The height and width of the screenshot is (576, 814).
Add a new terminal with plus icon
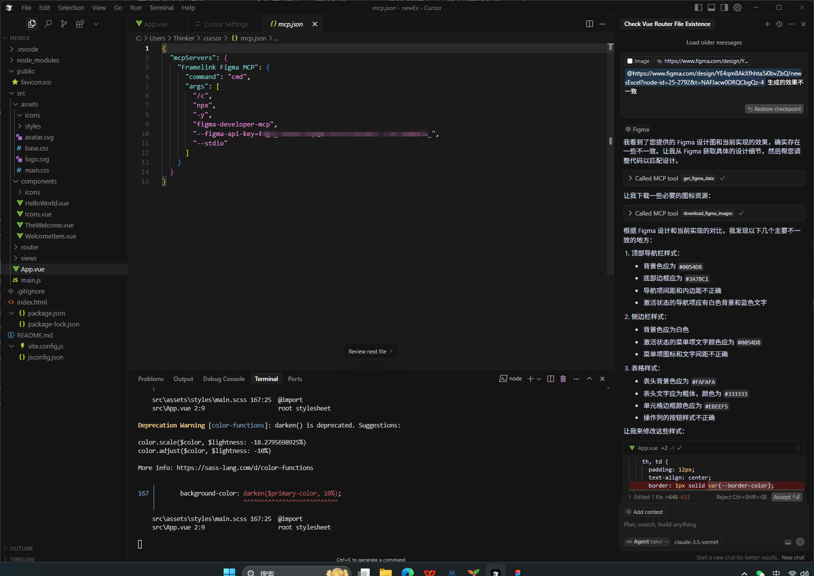(530, 379)
